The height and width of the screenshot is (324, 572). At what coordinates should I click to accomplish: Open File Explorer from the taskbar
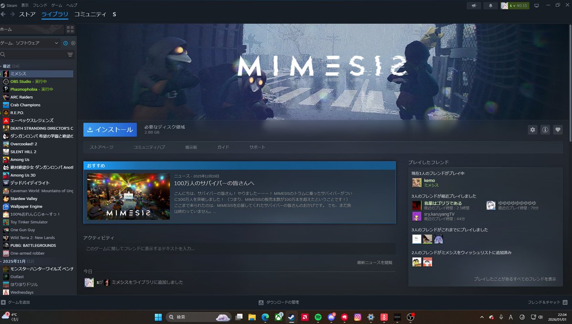click(x=252, y=317)
